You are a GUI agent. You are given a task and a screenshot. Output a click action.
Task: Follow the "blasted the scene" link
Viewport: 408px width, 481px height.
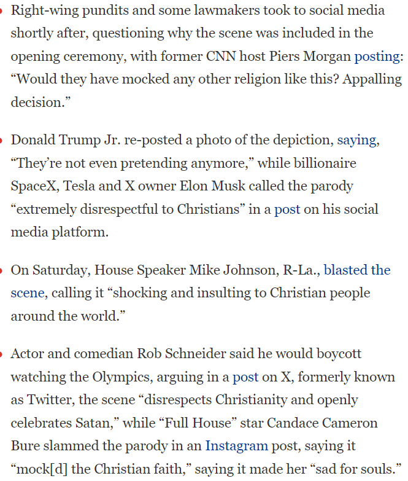(356, 270)
